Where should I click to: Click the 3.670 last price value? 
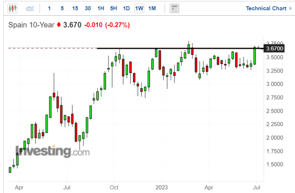click(72, 25)
